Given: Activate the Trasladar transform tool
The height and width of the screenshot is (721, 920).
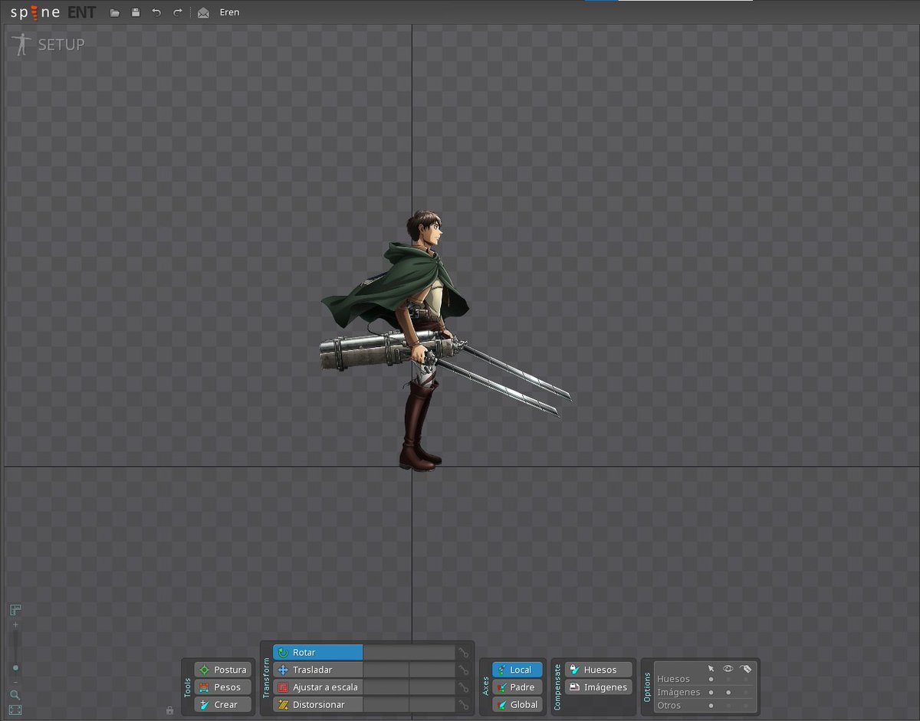Looking at the screenshot, I should click(x=318, y=670).
